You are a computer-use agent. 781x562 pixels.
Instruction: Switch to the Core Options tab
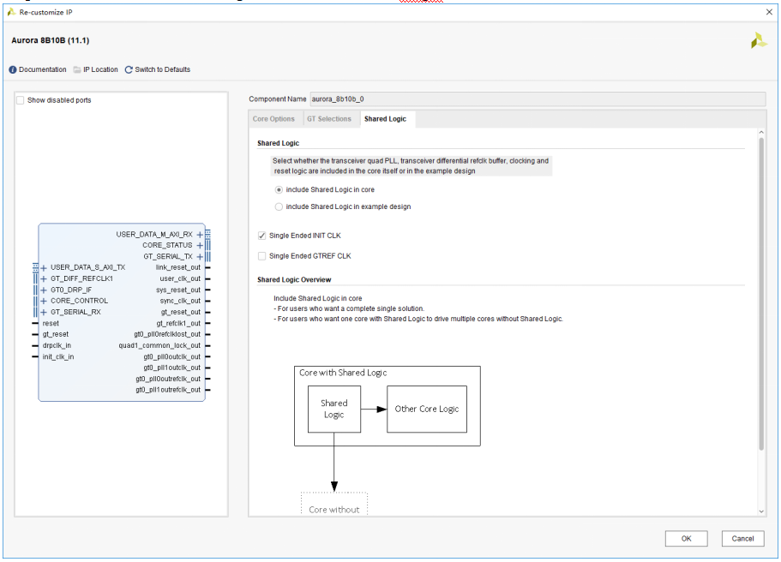click(273, 119)
